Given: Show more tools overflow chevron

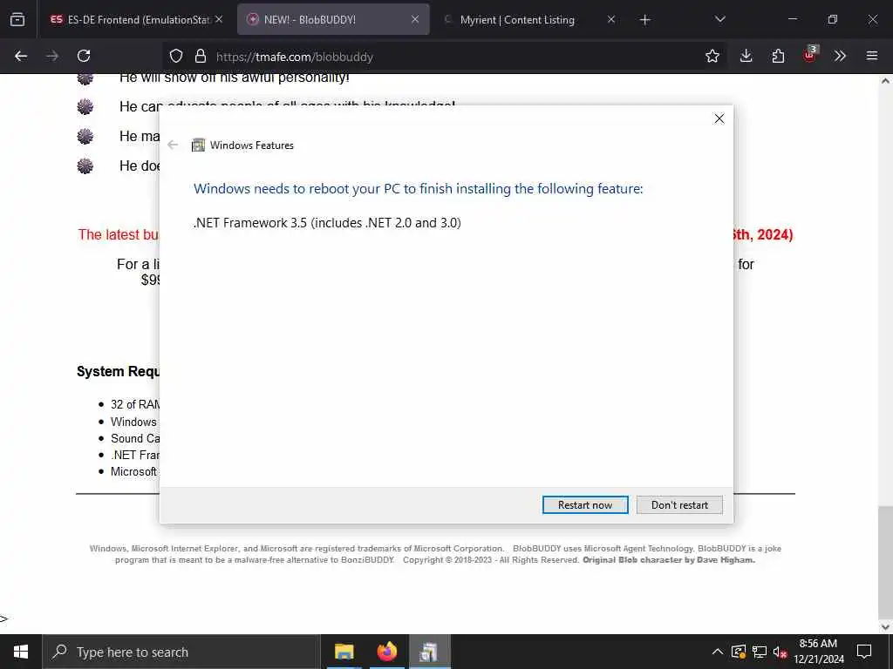Looking at the screenshot, I should pos(840,56).
